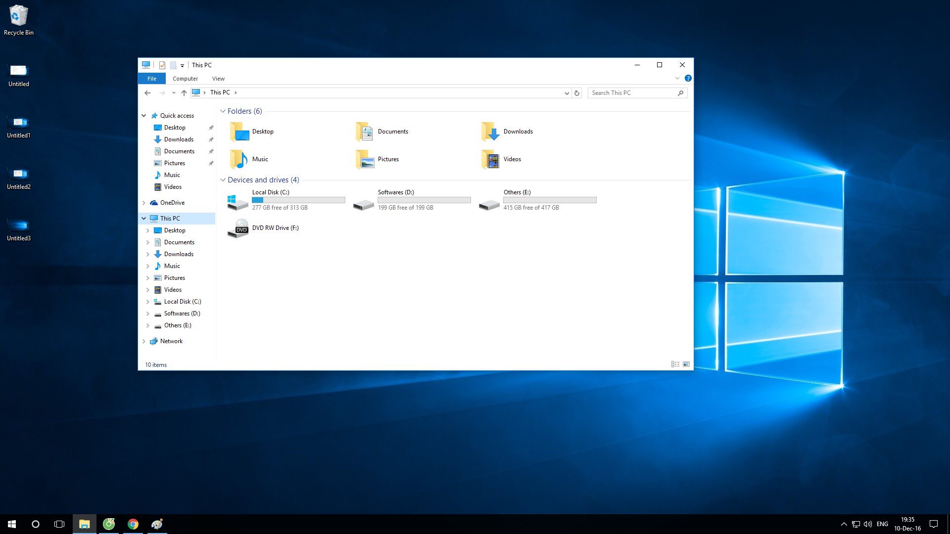Viewport: 950px width, 534px height.
Task: Go up one folder level arrow
Action: tap(184, 93)
